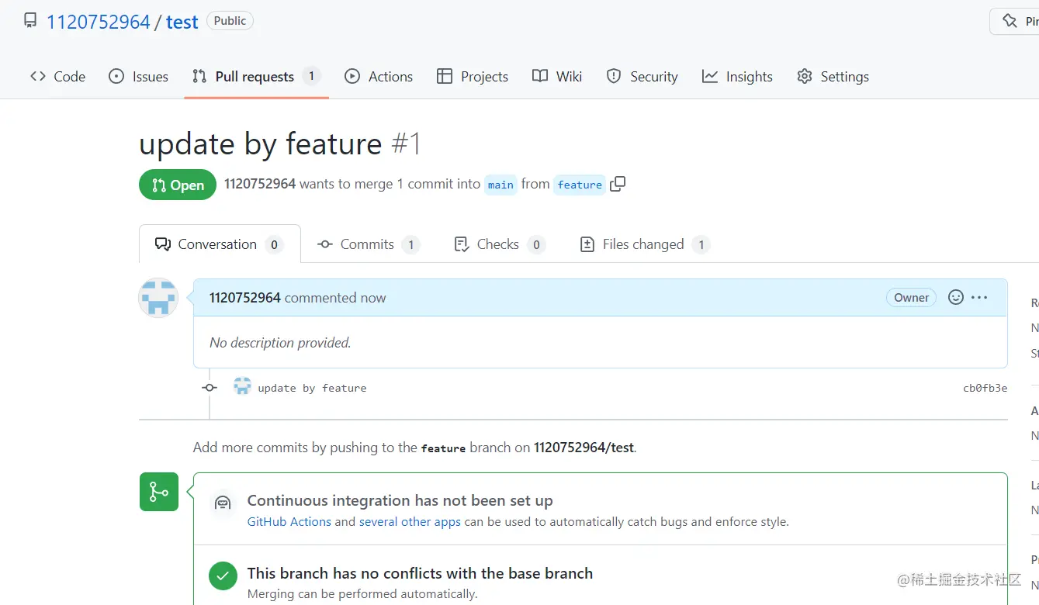Image resolution: width=1039 pixels, height=605 pixels.
Task: Open the GitHub Actions link
Action: [289, 522]
